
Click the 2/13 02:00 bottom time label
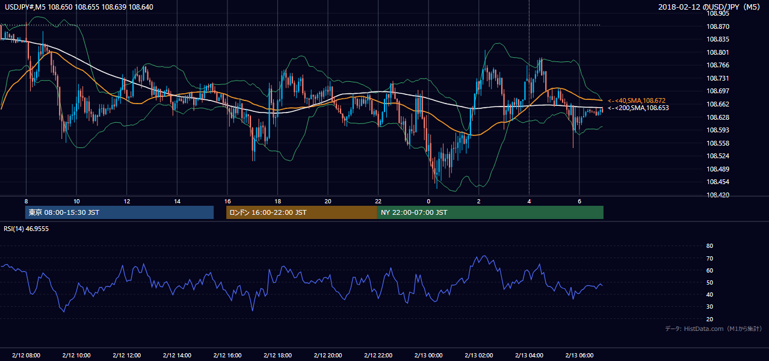coord(478,356)
